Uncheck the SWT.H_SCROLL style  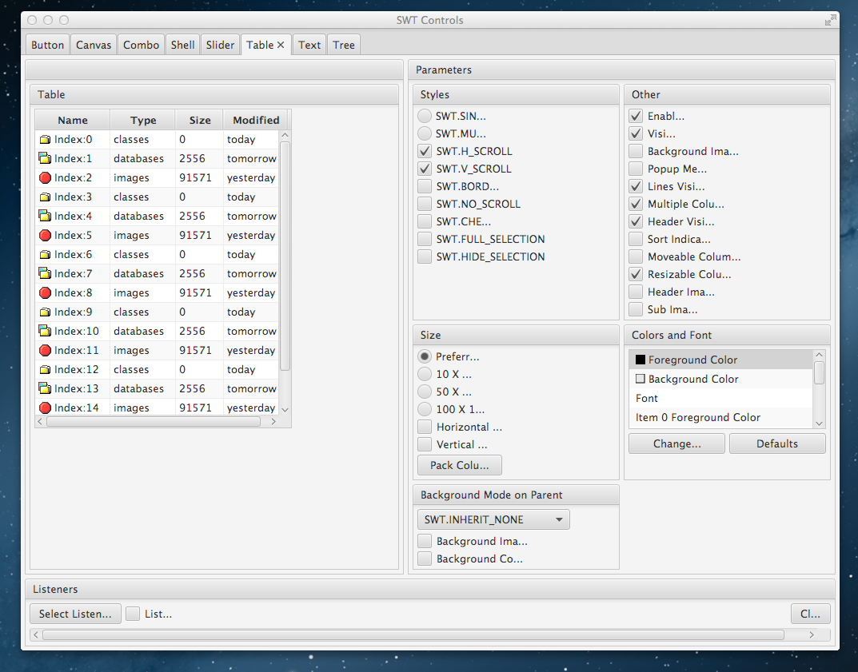click(x=425, y=152)
